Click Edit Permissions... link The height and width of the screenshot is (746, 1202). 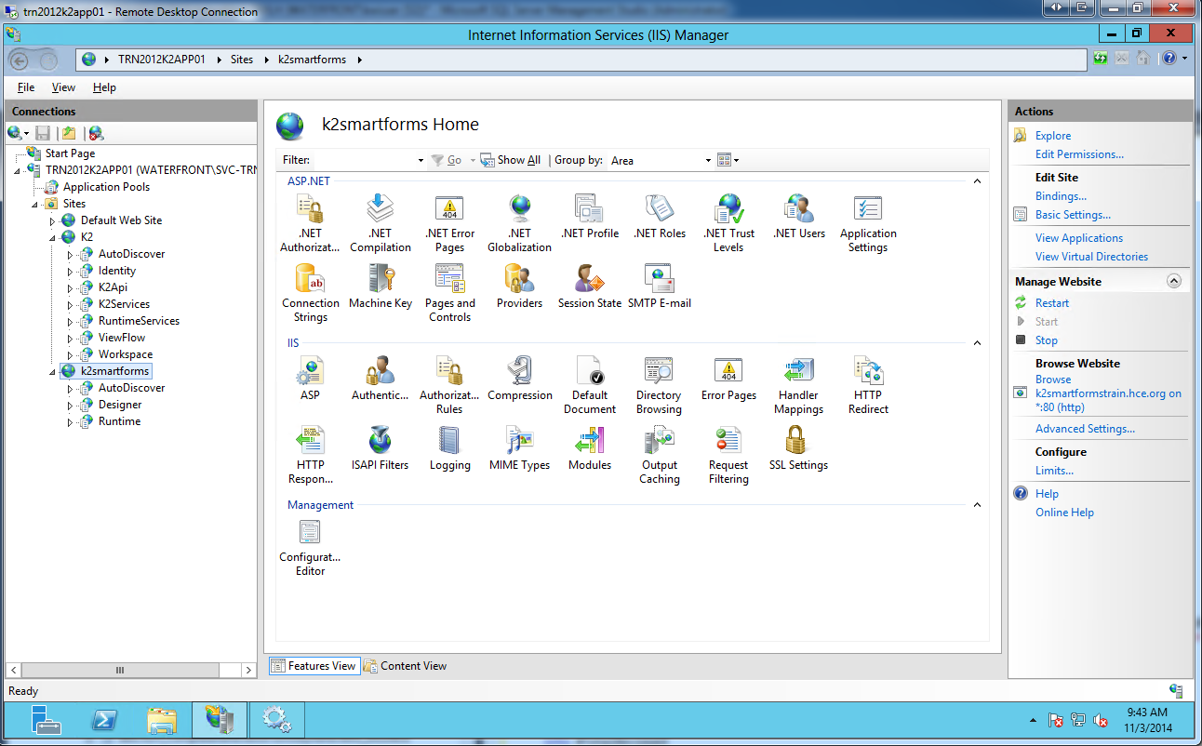(1079, 154)
